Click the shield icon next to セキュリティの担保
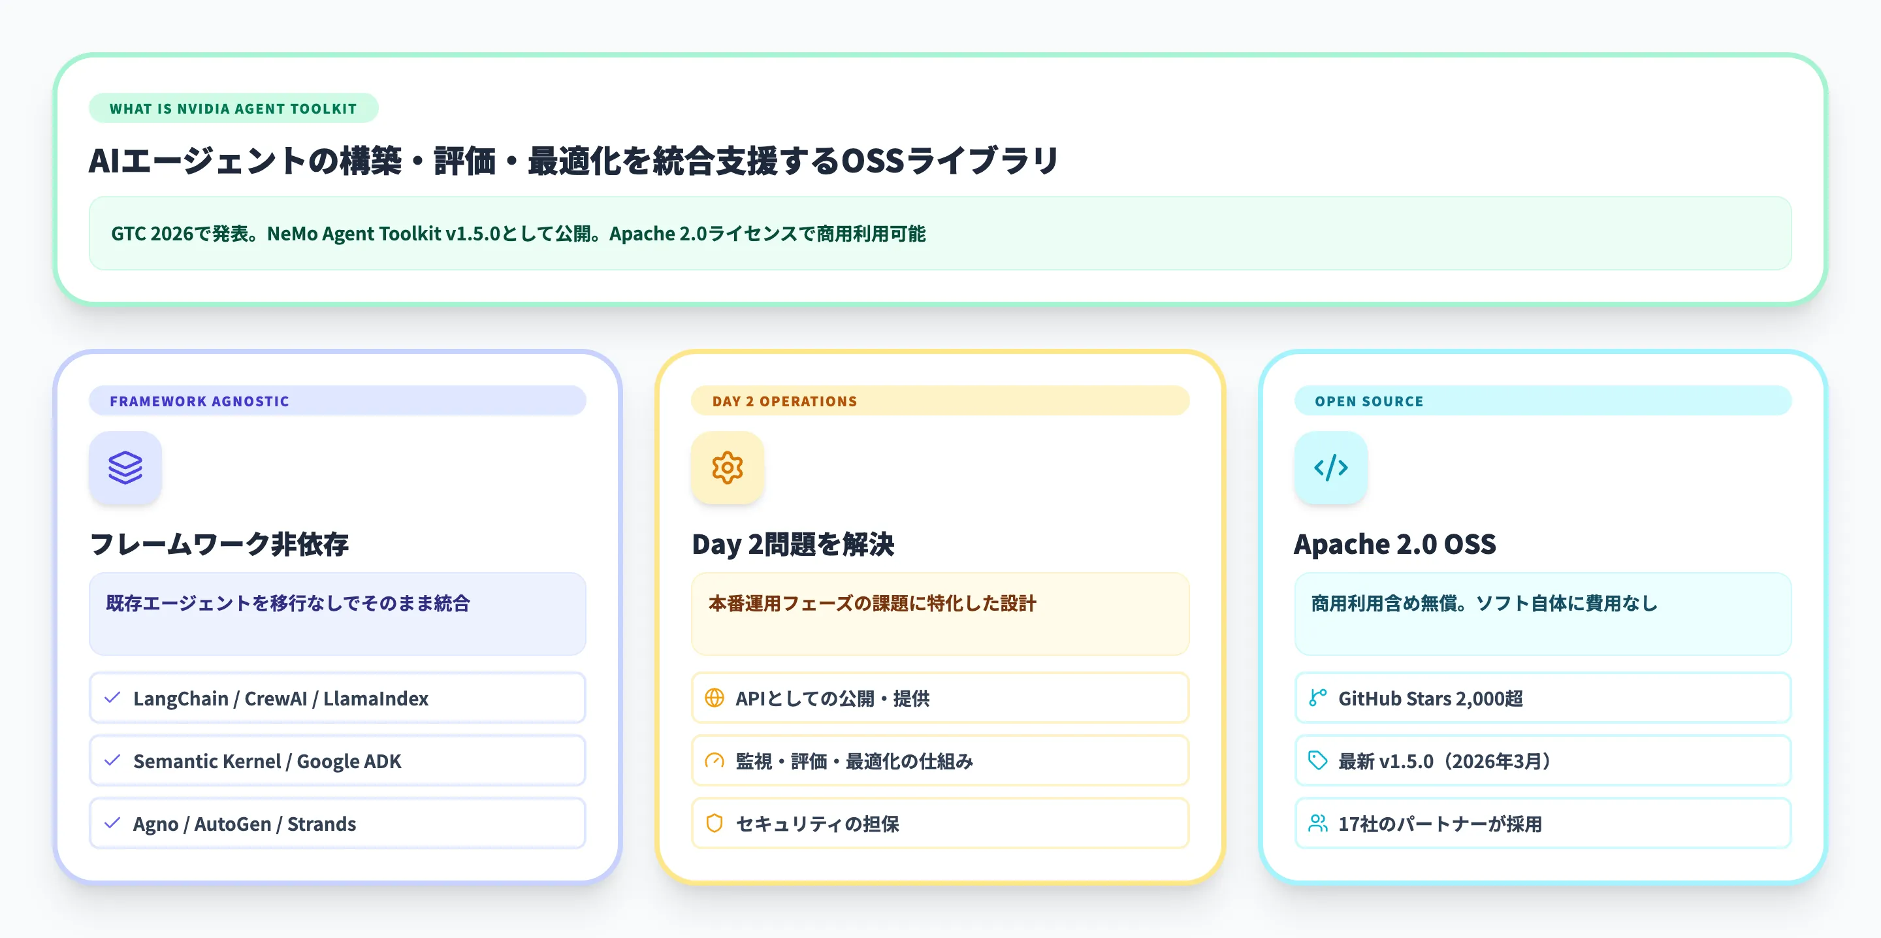This screenshot has width=1881, height=938. coord(714,823)
